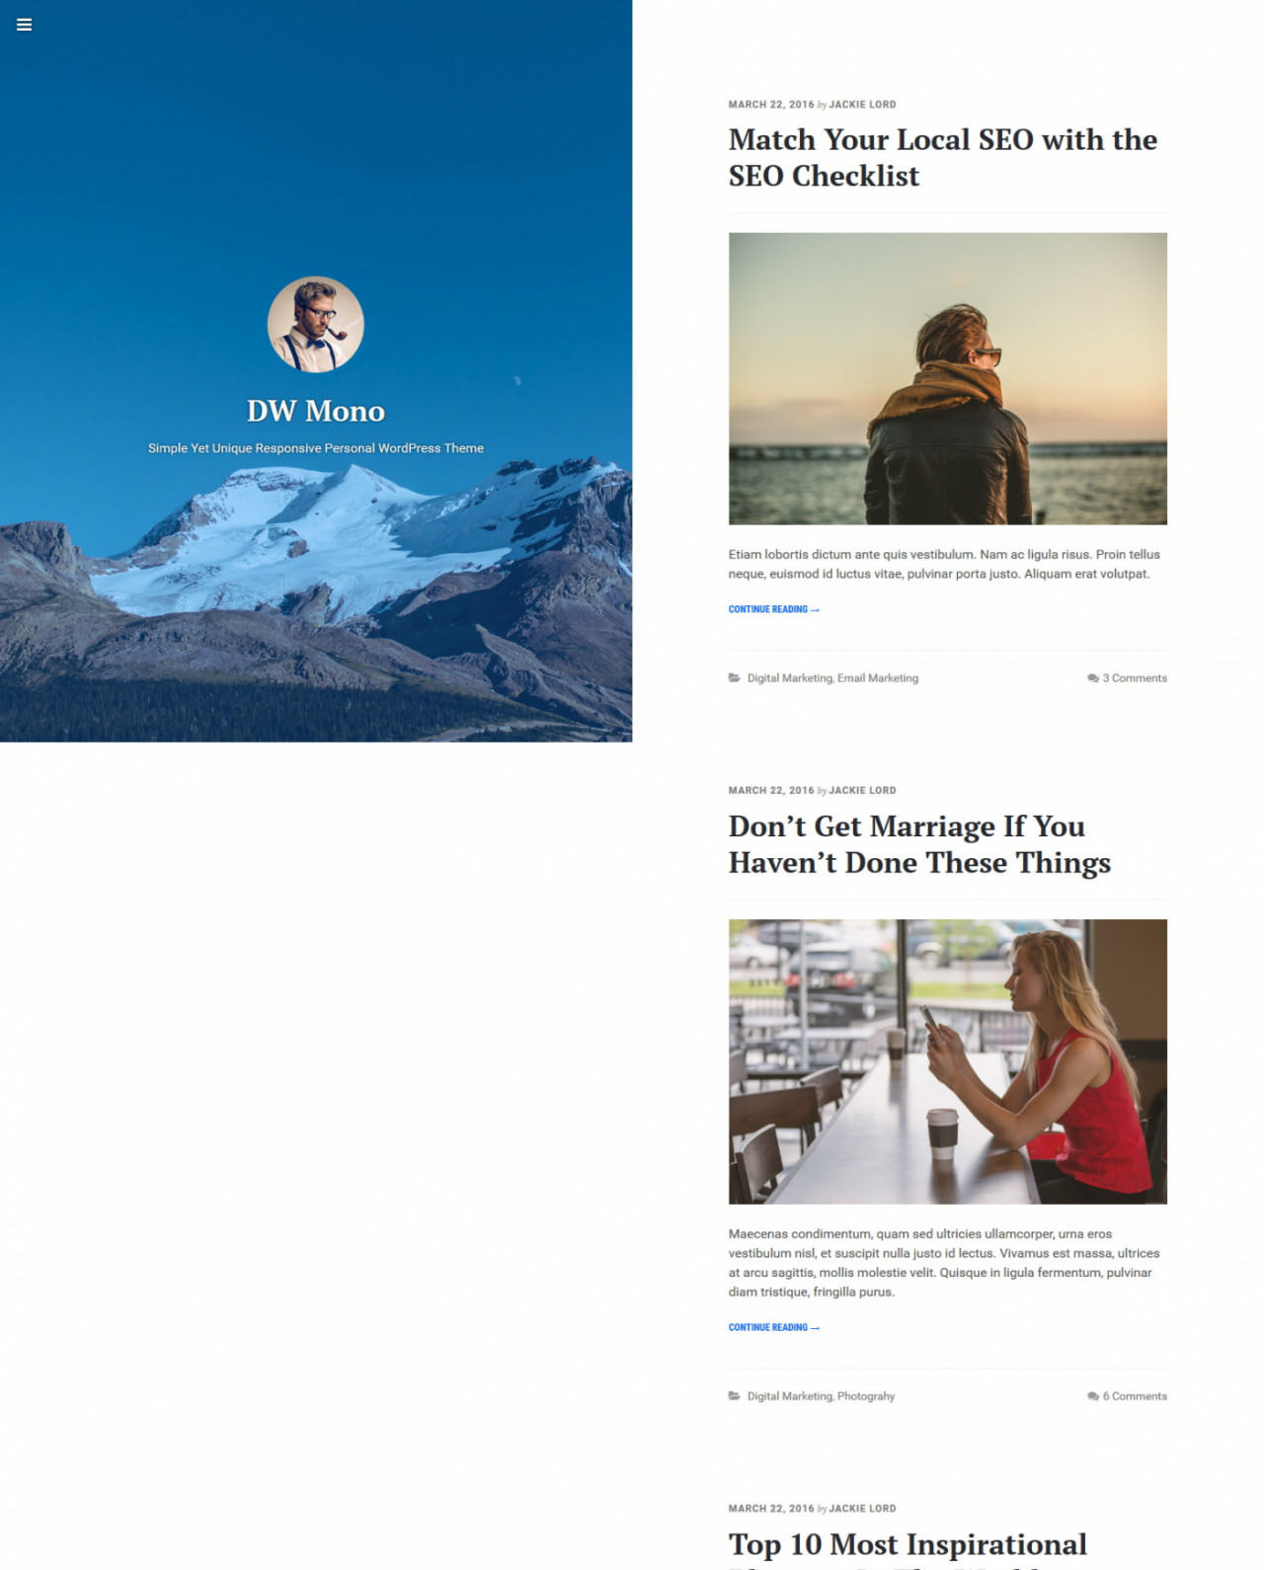Open the DW Mono site title
The height and width of the screenshot is (1570, 1264).
pos(316,411)
